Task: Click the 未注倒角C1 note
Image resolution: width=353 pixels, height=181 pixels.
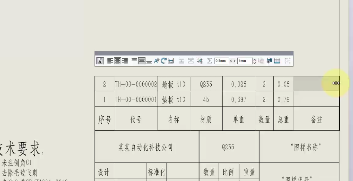Action: pyautogui.click(x=16, y=163)
